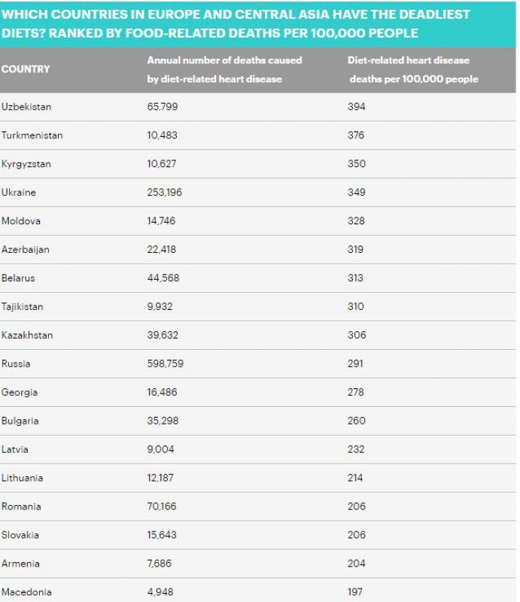Select Tajikistan's annual deaths value 9,932
520x602 pixels.
tap(160, 307)
